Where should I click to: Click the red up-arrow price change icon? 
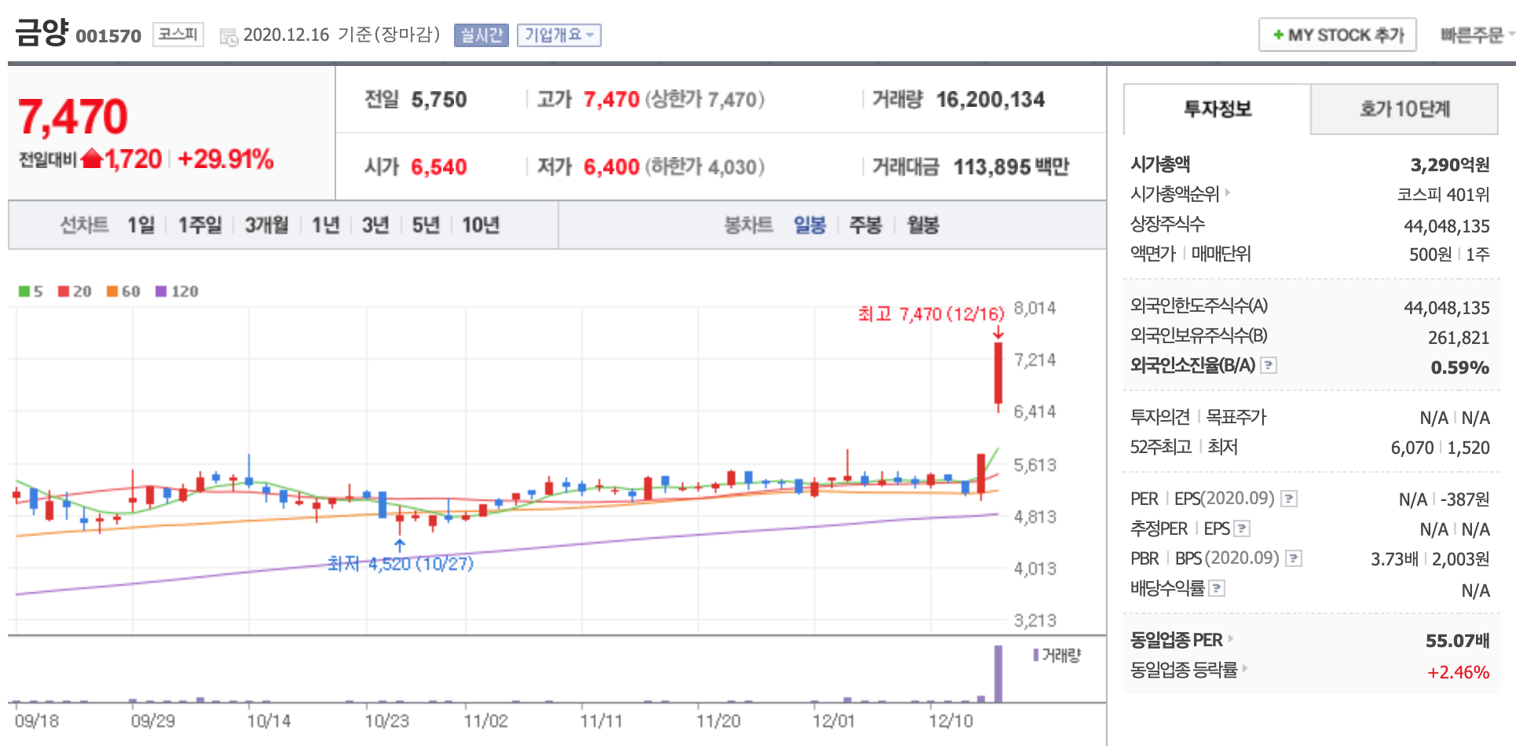92,159
